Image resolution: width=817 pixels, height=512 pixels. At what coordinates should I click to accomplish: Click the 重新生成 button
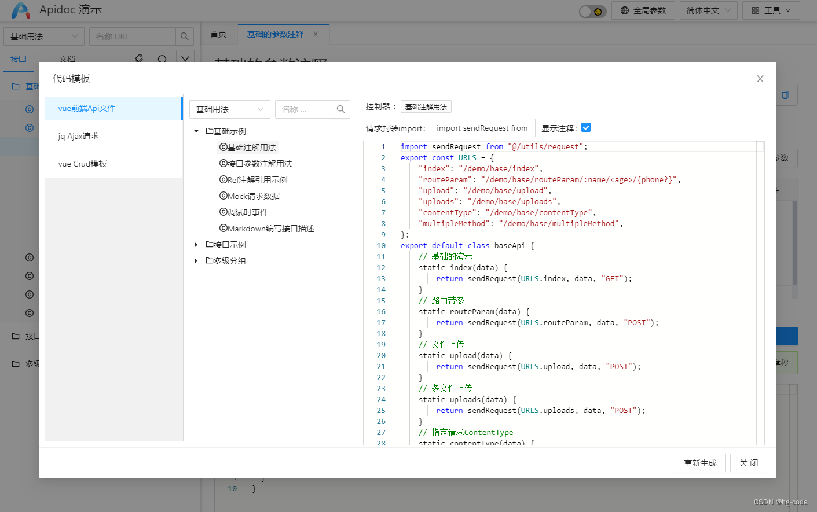pyautogui.click(x=700, y=463)
